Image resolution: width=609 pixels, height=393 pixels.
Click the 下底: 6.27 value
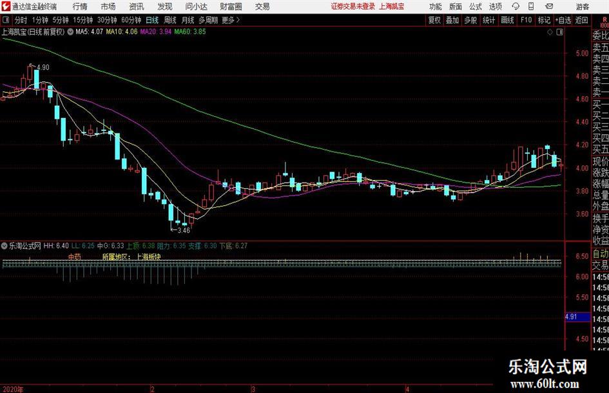[x=233, y=246]
